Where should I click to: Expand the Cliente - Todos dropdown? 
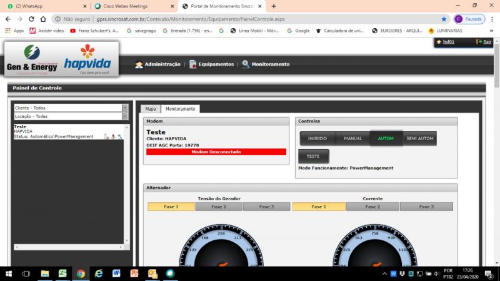[x=124, y=108]
